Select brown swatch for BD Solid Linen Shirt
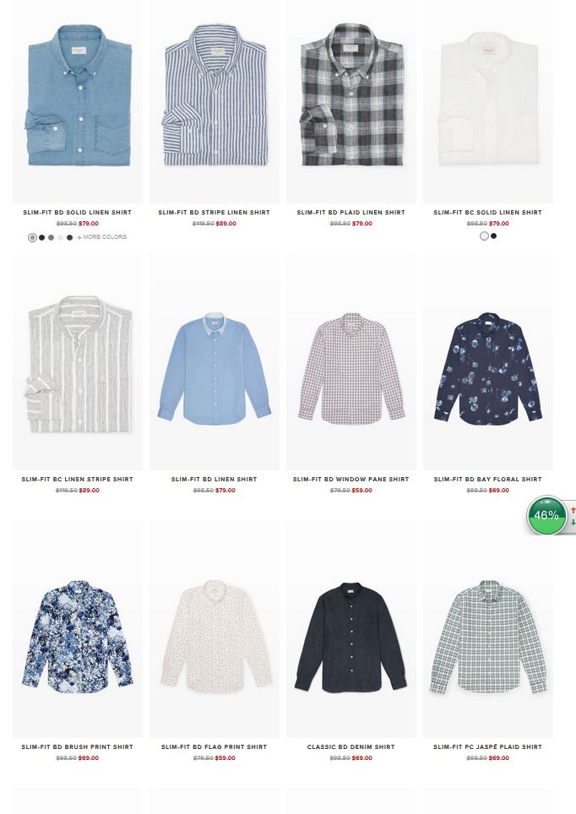This screenshot has width=576, height=814. pyautogui.click(x=51, y=237)
